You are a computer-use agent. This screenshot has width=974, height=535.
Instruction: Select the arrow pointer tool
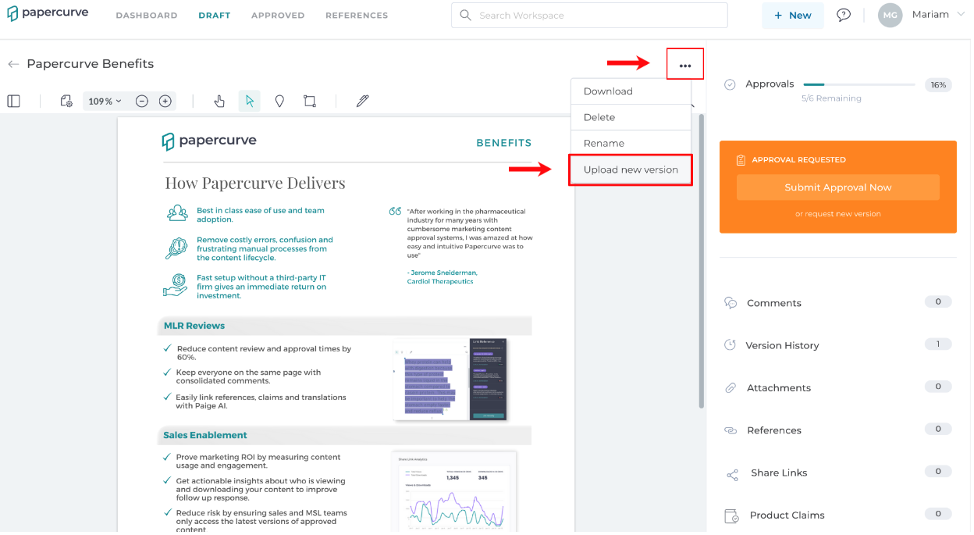coord(250,101)
